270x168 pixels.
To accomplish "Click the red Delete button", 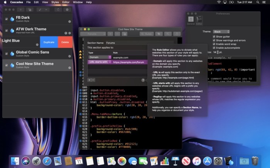I will coord(65,42).
